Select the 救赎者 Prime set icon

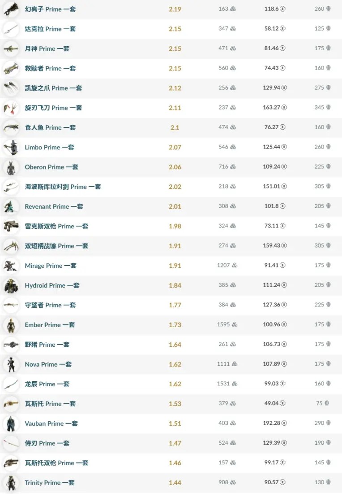click(11, 68)
